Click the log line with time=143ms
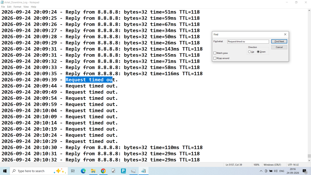Viewport: 311px width, 175px height. 102,49
